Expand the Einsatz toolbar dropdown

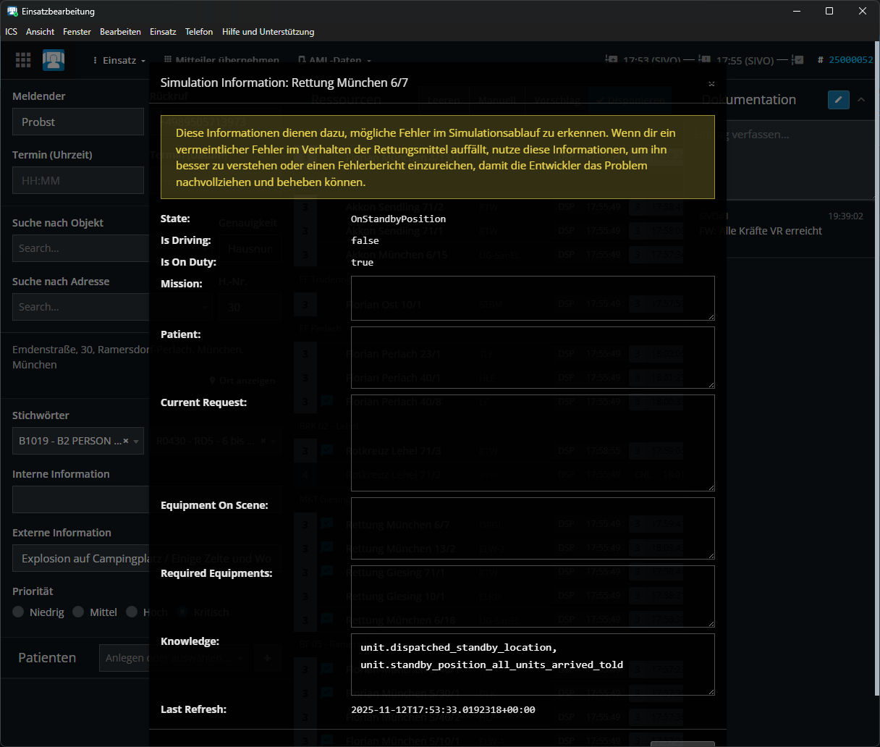[x=119, y=61]
